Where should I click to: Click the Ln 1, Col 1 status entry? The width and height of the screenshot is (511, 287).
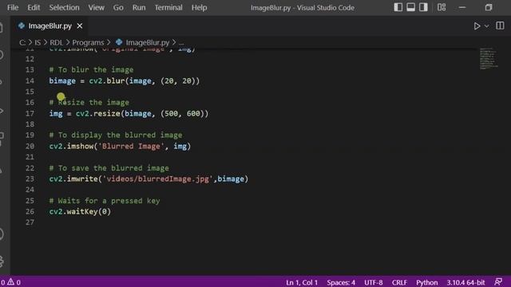(302, 282)
